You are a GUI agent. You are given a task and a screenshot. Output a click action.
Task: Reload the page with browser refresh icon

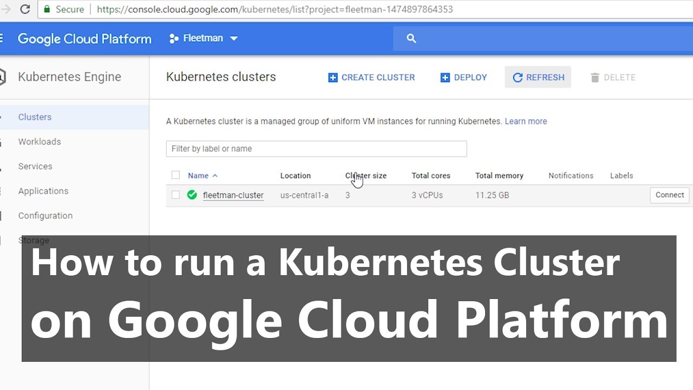pyautogui.click(x=25, y=9)
